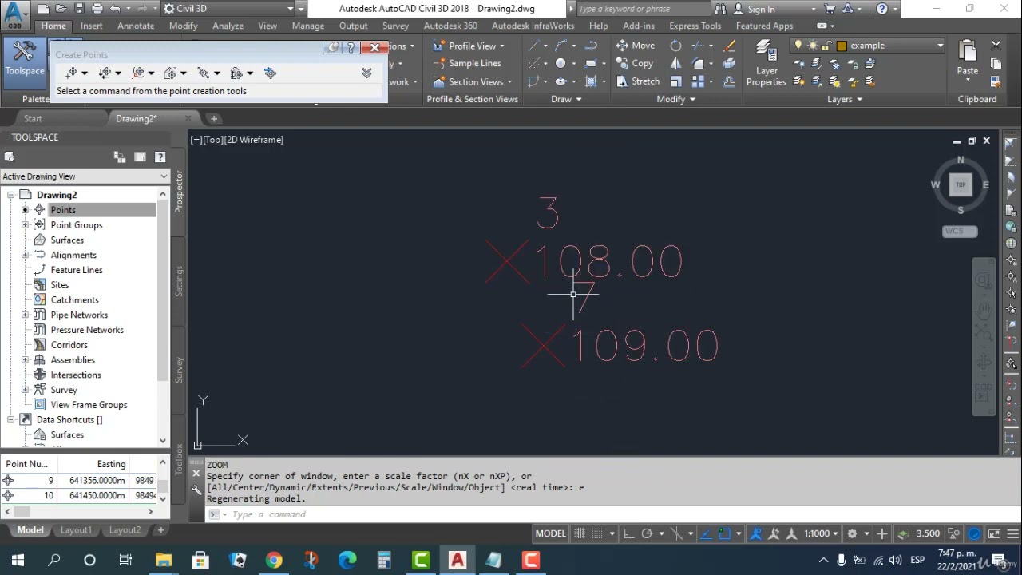Click the status bar customization menu icon
1022x575 pixels.
(1012, 533)
